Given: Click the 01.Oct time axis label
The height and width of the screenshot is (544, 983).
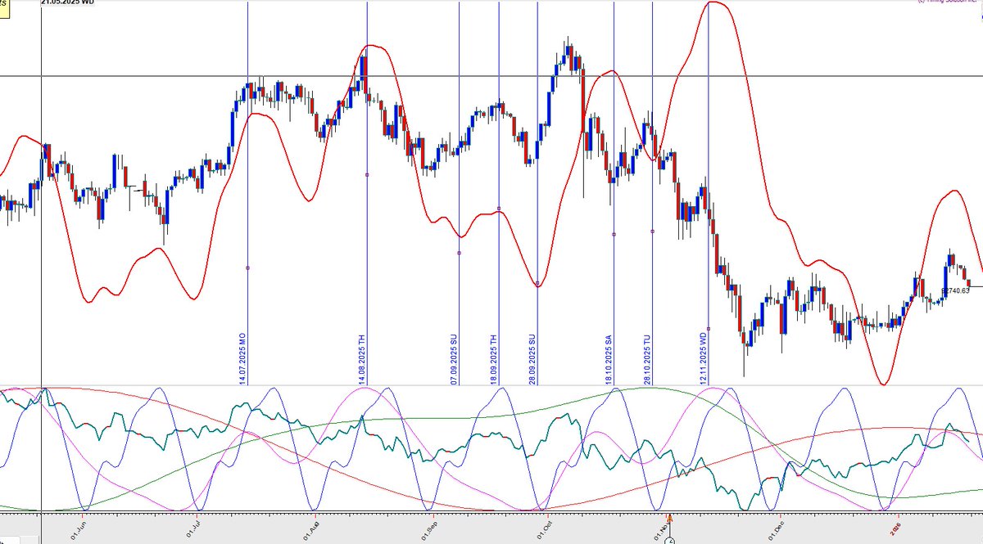Looking at the screenshot, I should coord(546,528).
